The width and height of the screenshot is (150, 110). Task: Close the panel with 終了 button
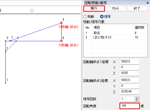click(x=137, y=8)
